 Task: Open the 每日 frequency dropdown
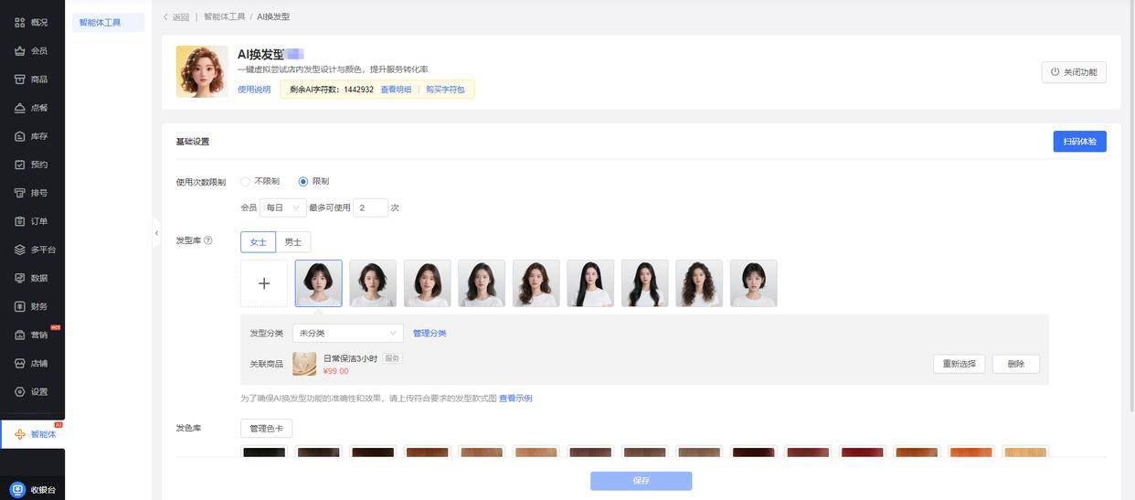click(x=282, y=207)
